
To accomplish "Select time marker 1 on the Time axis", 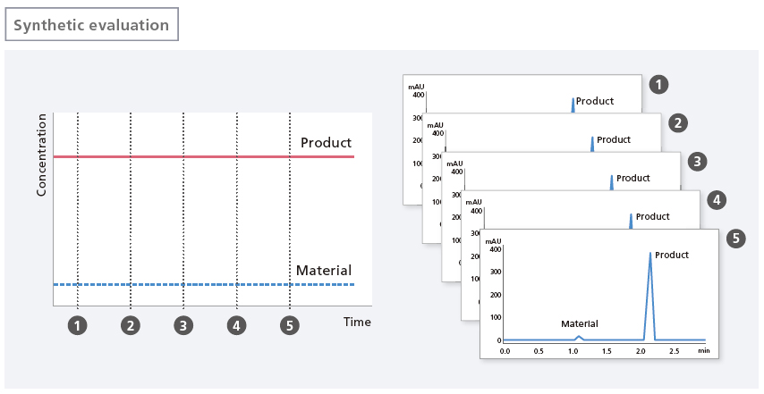I will [78, 325].
